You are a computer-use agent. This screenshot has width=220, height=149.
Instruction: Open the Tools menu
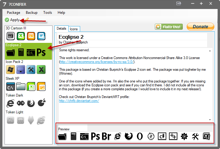47,13
